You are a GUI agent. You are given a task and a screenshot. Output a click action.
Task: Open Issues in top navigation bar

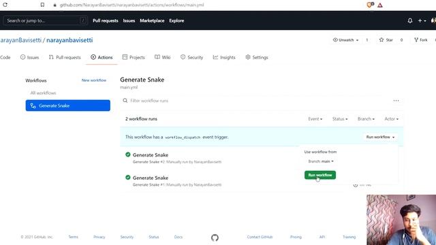(x=129, y=20)
